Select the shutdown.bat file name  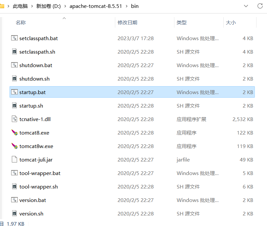tap(36, 65)
